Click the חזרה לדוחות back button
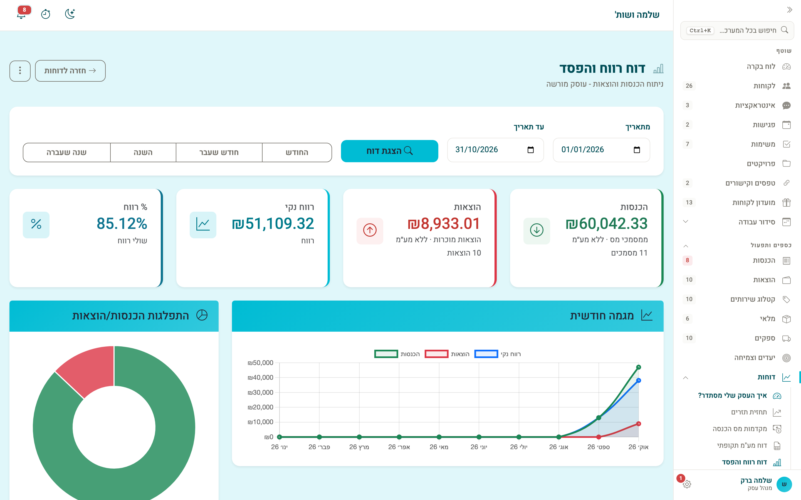The height and width of the screenshot is (500, 801). click(x=70, y=71)
